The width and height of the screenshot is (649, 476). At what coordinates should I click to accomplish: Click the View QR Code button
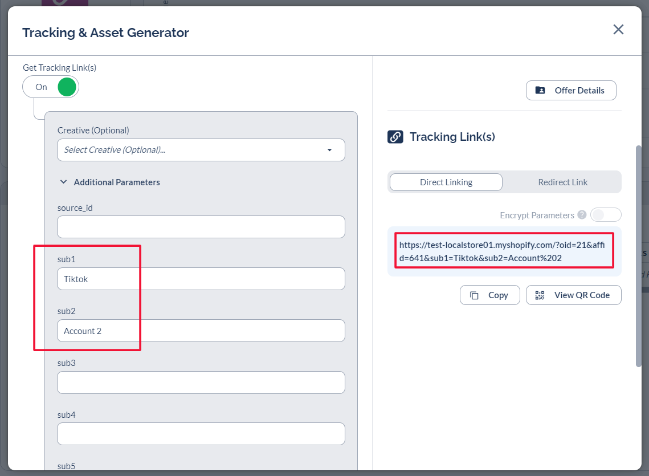click(573, 295)
